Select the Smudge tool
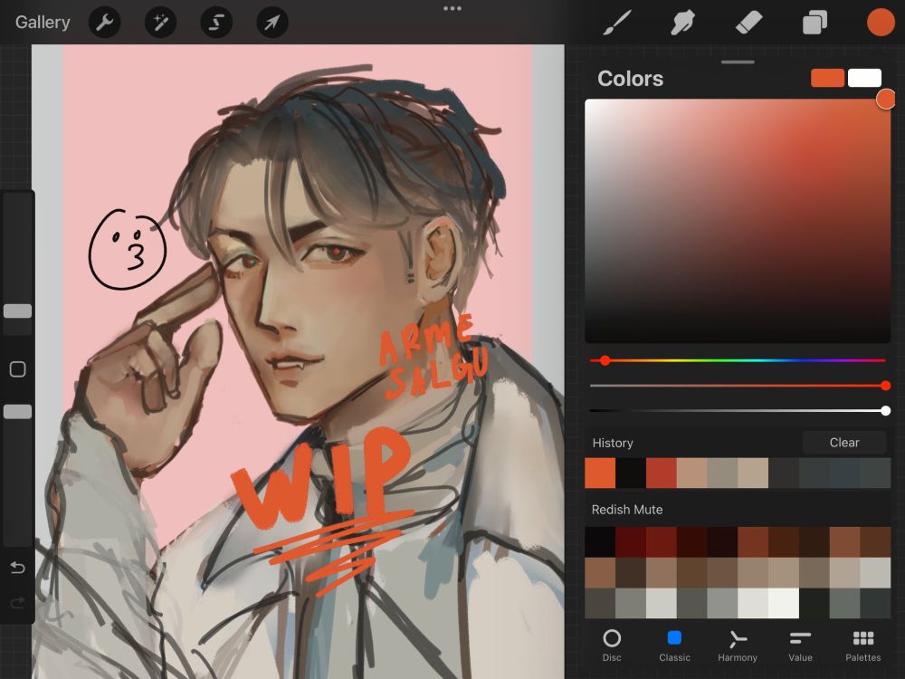Screen dimensions: 905x679 682,23
